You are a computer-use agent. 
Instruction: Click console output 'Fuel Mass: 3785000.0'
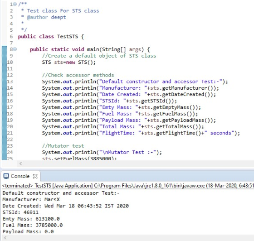click(x=33, y=225)
